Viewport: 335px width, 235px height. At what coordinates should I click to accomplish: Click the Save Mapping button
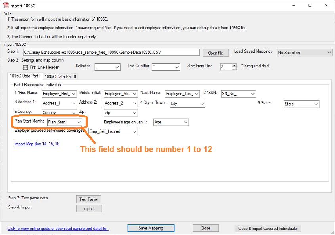pyautogui.click(x=150, y=228)
